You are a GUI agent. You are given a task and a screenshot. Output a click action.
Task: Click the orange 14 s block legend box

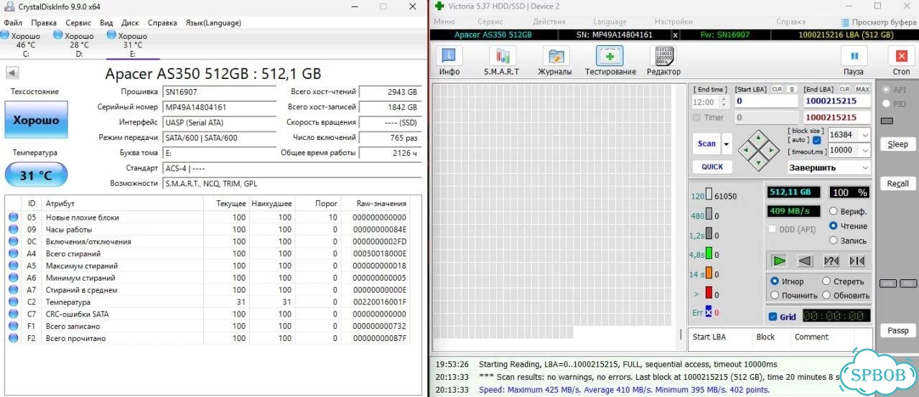[x=708, y=274]
